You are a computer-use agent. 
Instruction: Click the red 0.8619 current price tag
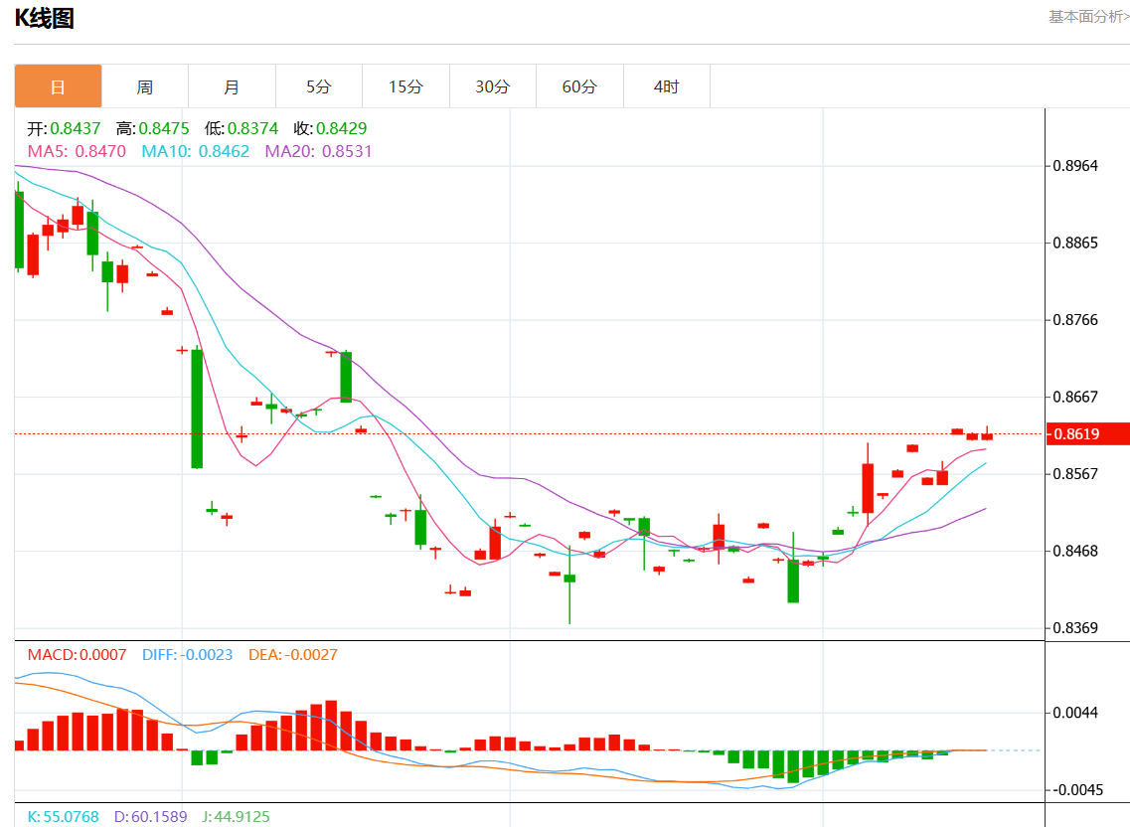[x=1087, y=433]
